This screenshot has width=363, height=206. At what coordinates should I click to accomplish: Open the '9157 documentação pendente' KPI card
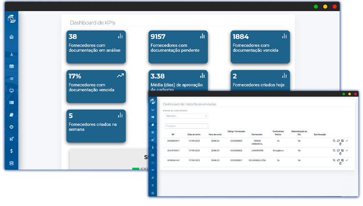tap(178, 47)
